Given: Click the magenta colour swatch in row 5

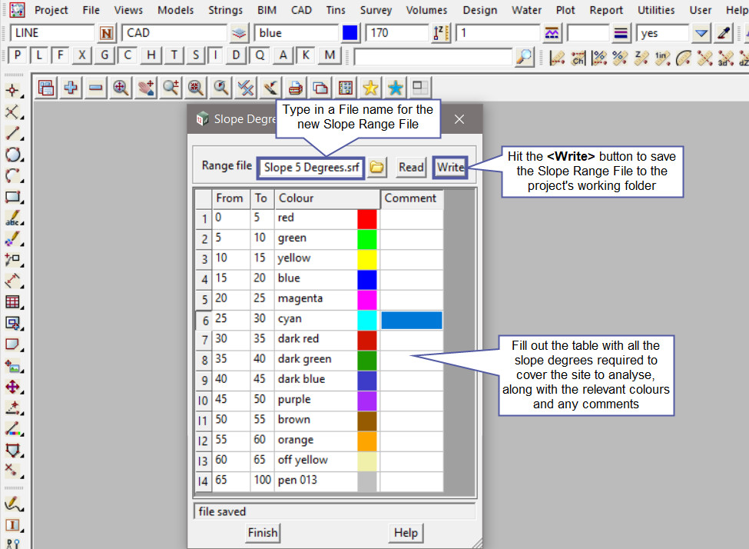Looking at the screenshot, I should (x=367, y=298).
